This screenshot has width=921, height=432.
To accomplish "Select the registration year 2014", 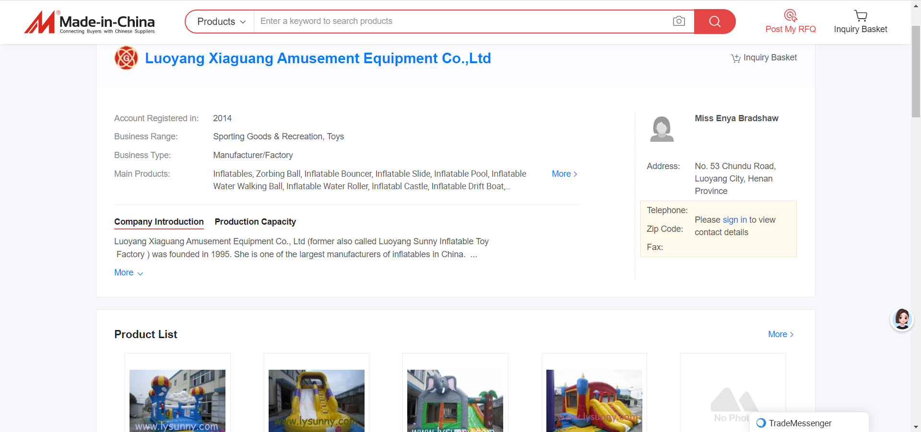I will (222, 118).
